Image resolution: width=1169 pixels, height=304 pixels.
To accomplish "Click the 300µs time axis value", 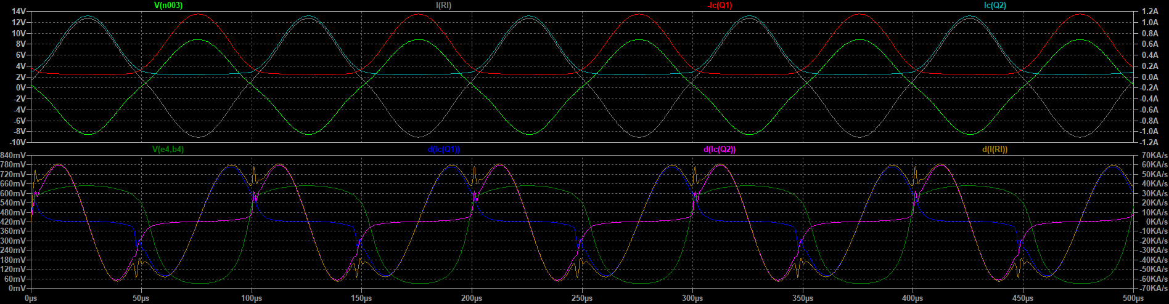I will (692, 298).
